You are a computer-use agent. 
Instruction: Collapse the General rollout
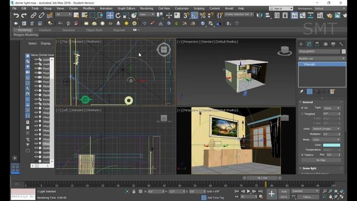pyautogui.click(x=307, y=102)
